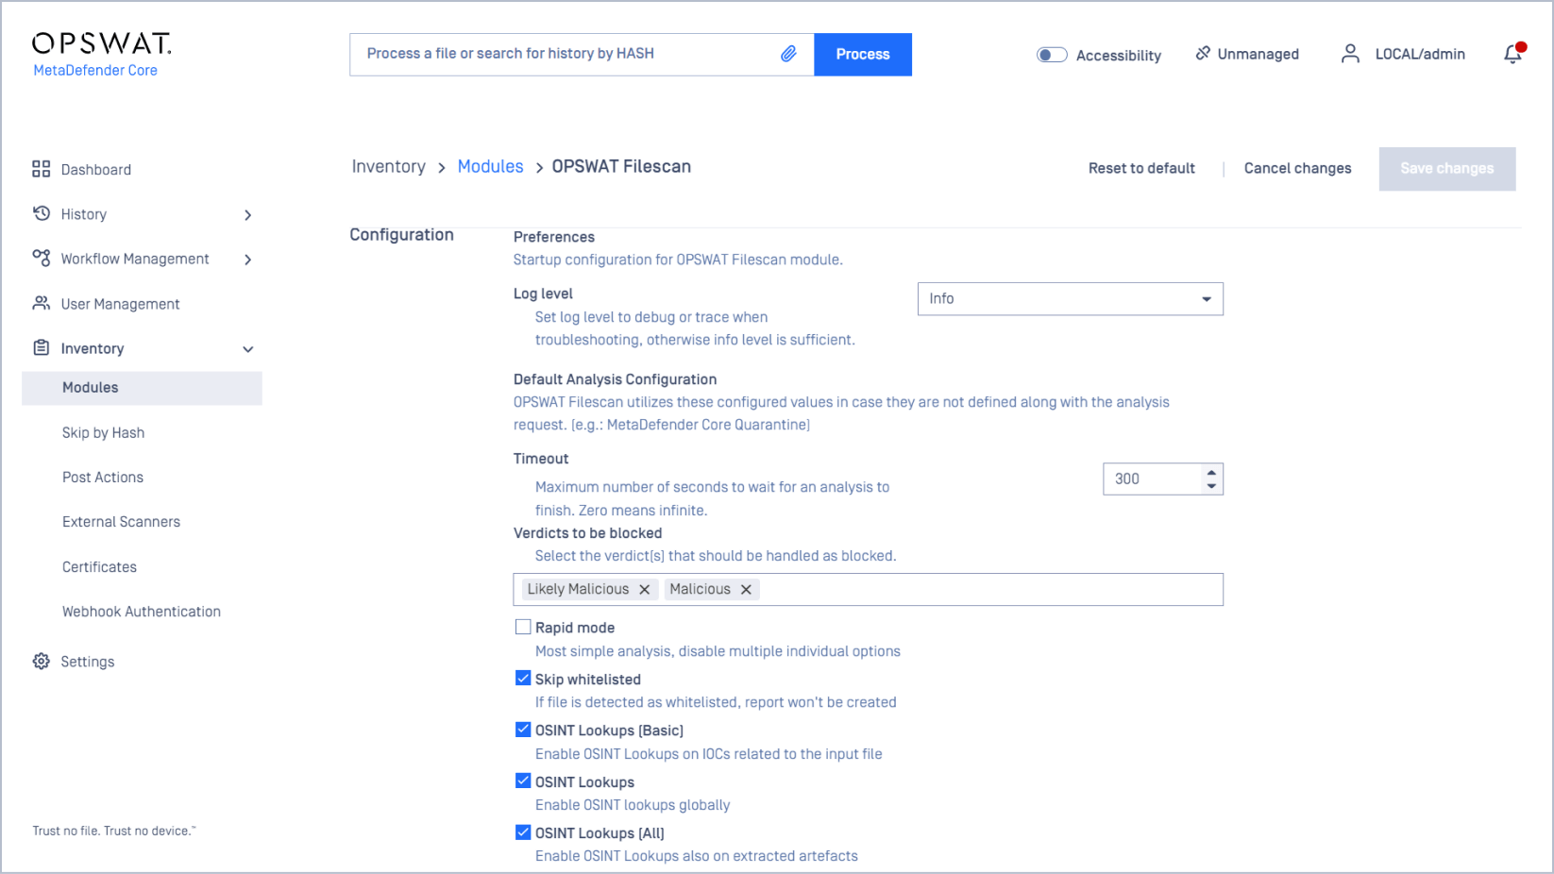Open Webhook Authentication page
The height and width of the screenshot is (874, 1554).
pyautogui.click(x=142, y=612)
